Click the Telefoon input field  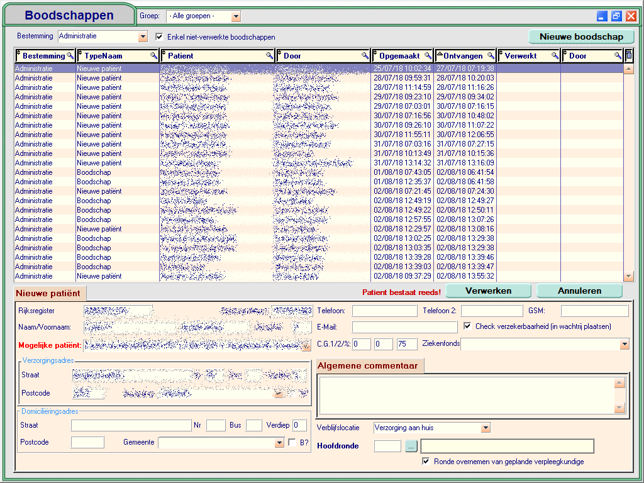coord(384,311)
